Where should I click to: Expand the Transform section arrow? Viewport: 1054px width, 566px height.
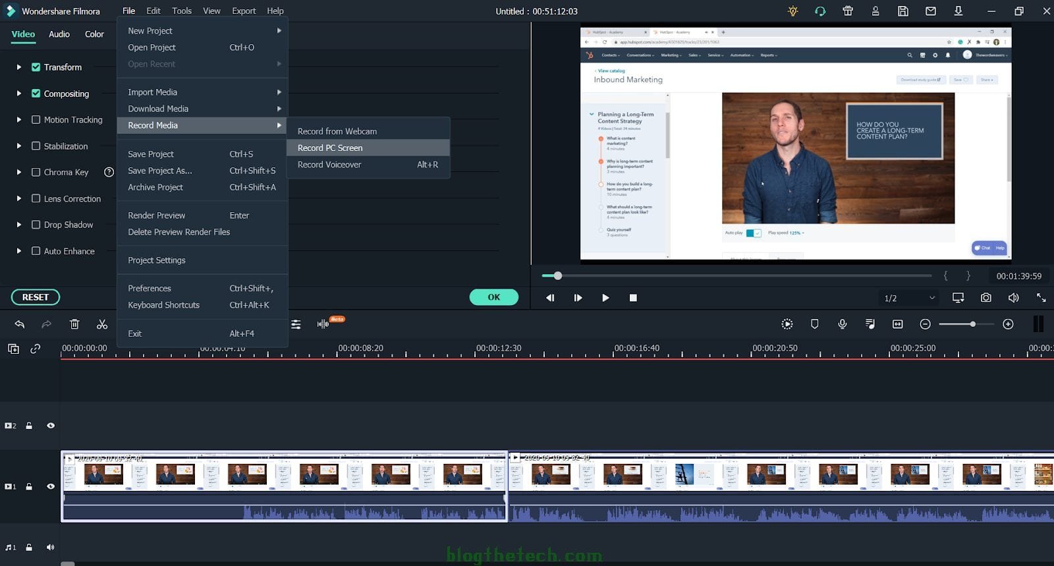(18, 67)
